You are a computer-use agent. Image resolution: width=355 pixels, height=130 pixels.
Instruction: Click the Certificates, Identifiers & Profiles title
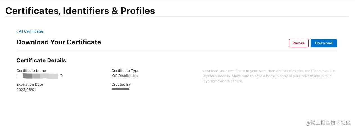click(80, 11)
